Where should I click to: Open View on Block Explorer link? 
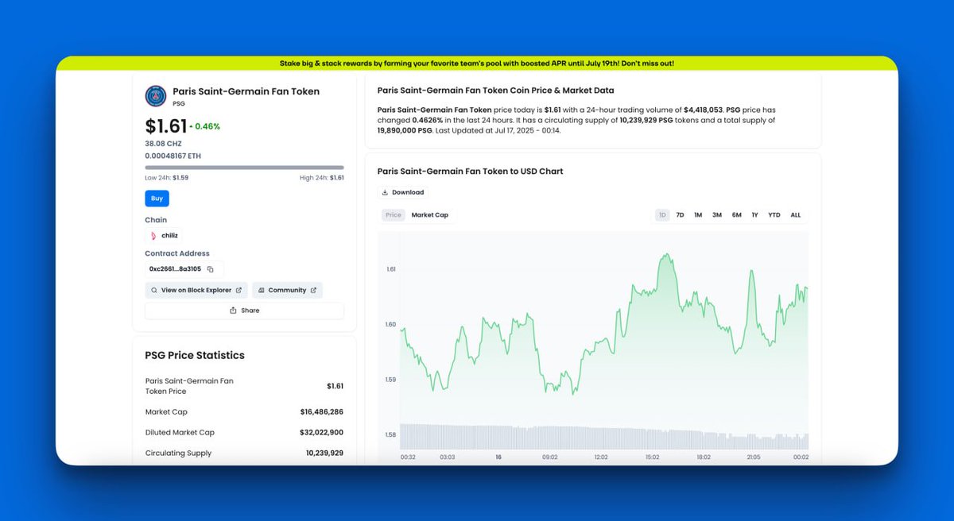(196, 290)
